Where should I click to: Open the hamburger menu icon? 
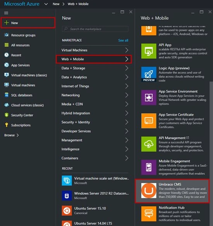pyautogui.click(x=6, y=13)
